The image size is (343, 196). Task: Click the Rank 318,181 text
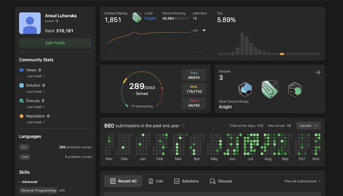(x=59, y=31)
